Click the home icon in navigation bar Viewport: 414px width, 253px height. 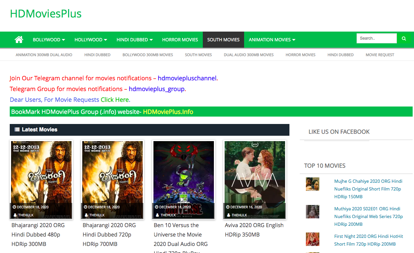click(x=19, y=40)
